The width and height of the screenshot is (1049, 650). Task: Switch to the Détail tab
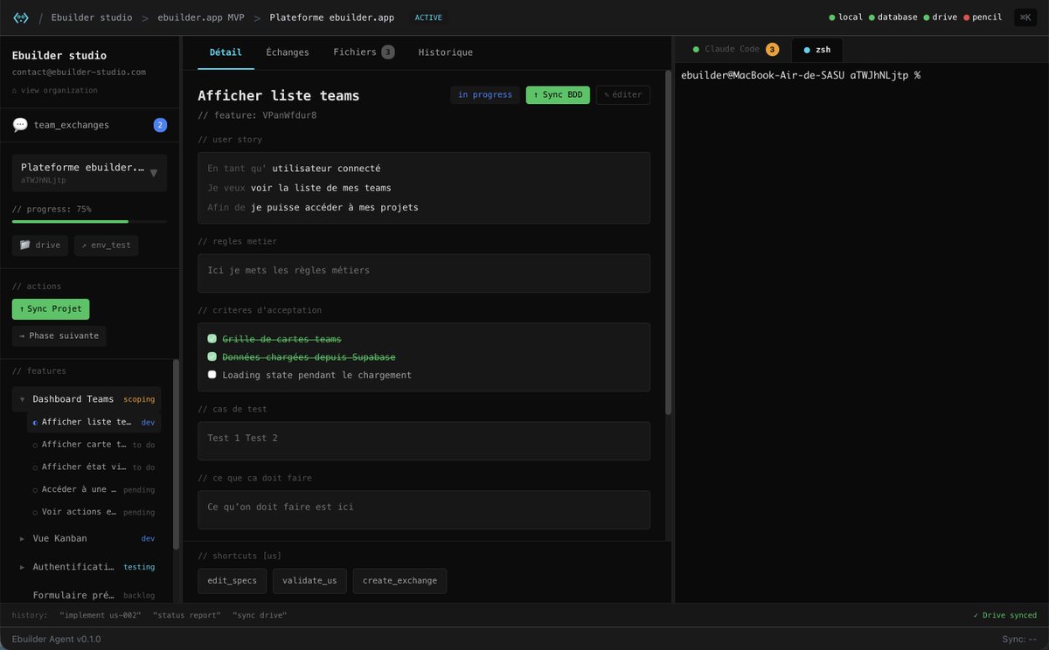[226, 52]
